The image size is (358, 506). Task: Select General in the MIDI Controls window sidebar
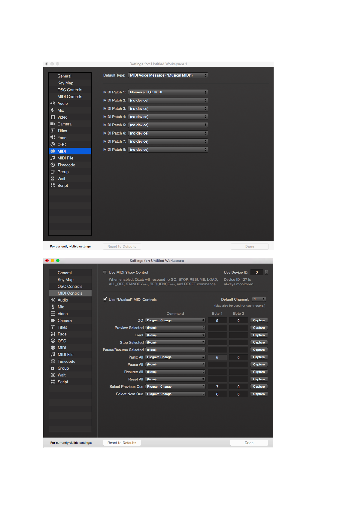[x=70, y=273]
